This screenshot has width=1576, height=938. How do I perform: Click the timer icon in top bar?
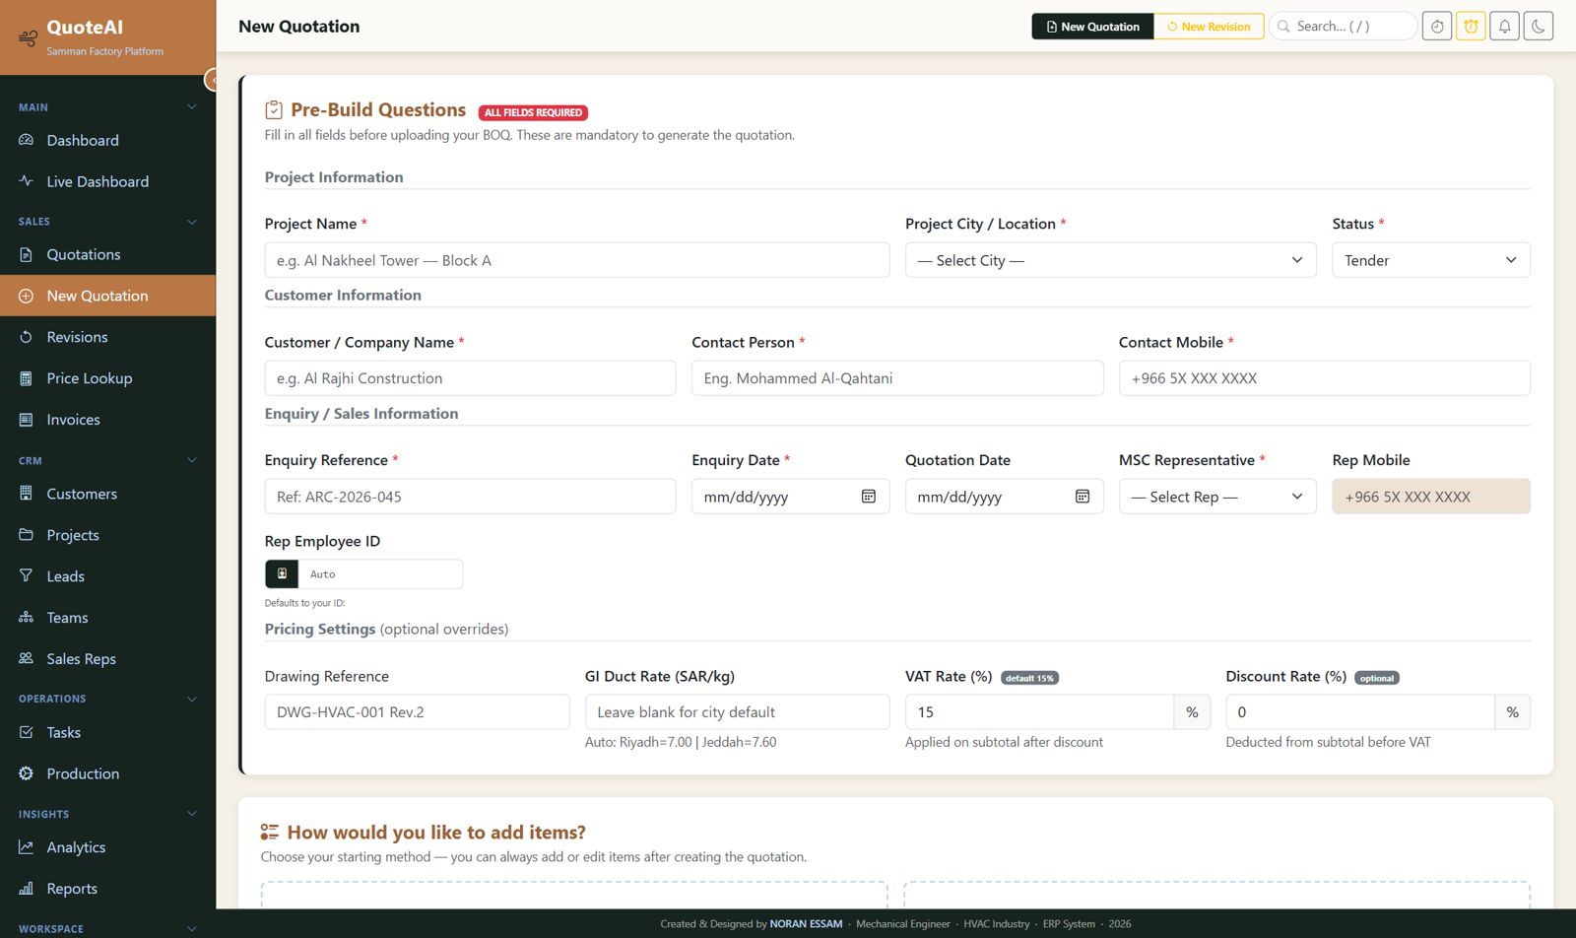[1437, 27]
